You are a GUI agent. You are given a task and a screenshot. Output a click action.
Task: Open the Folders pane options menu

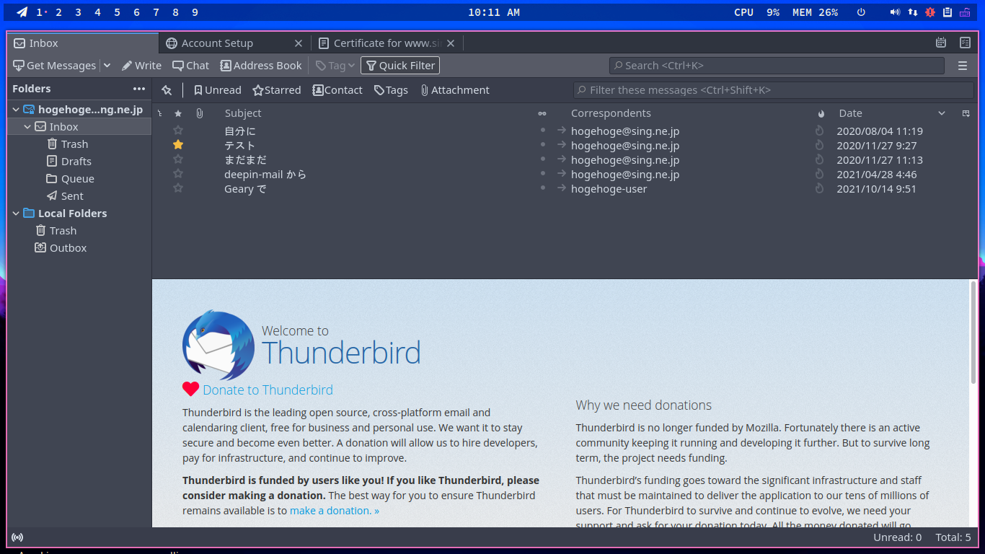(139, 89)
